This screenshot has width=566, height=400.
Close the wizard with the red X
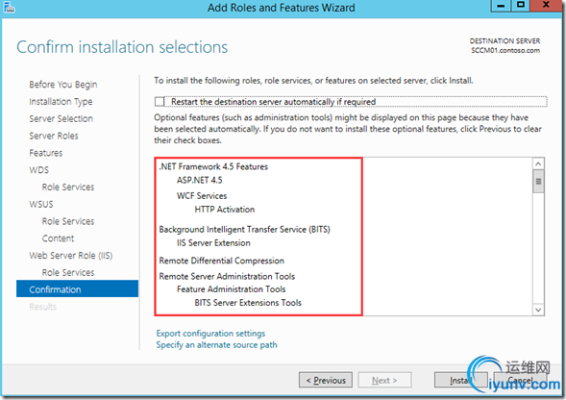(546, 5)
